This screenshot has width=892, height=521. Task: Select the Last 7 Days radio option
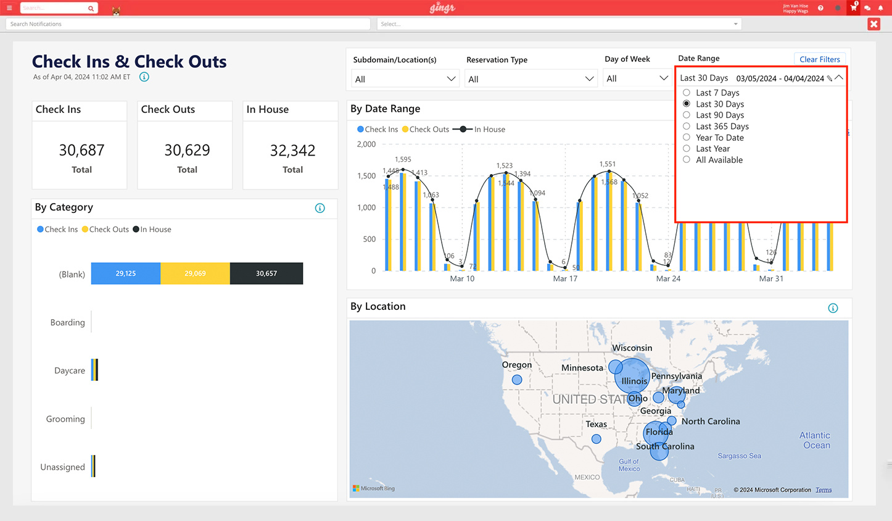coord(687,93)
